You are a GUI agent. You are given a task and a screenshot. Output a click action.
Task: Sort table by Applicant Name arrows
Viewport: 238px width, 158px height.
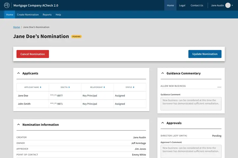(x=40, y=87)
